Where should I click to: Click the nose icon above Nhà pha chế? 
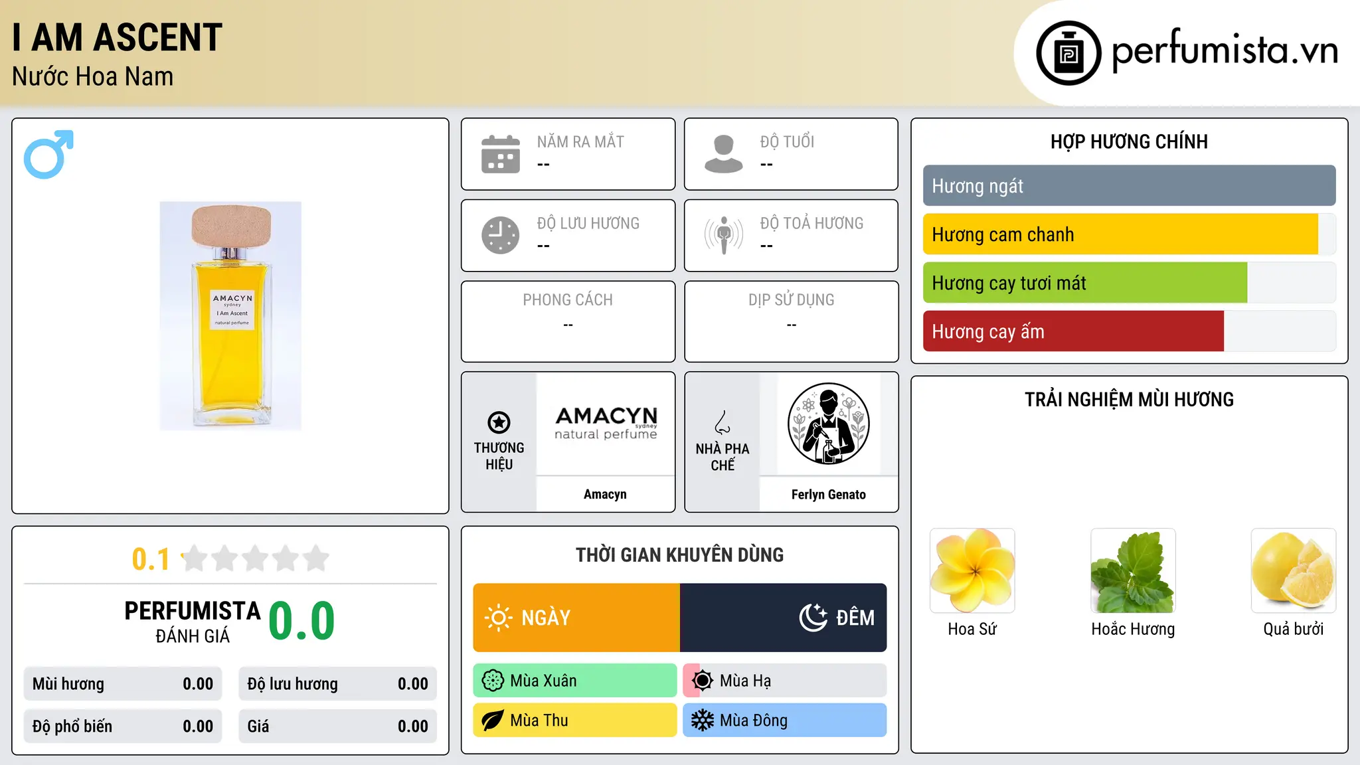pos(722,422)
